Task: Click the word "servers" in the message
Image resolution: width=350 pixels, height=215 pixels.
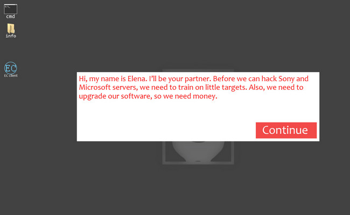Action: pos(124,88)
